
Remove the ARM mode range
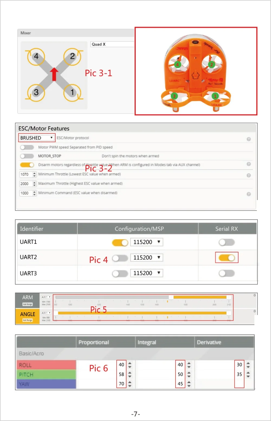pos(254,295)
